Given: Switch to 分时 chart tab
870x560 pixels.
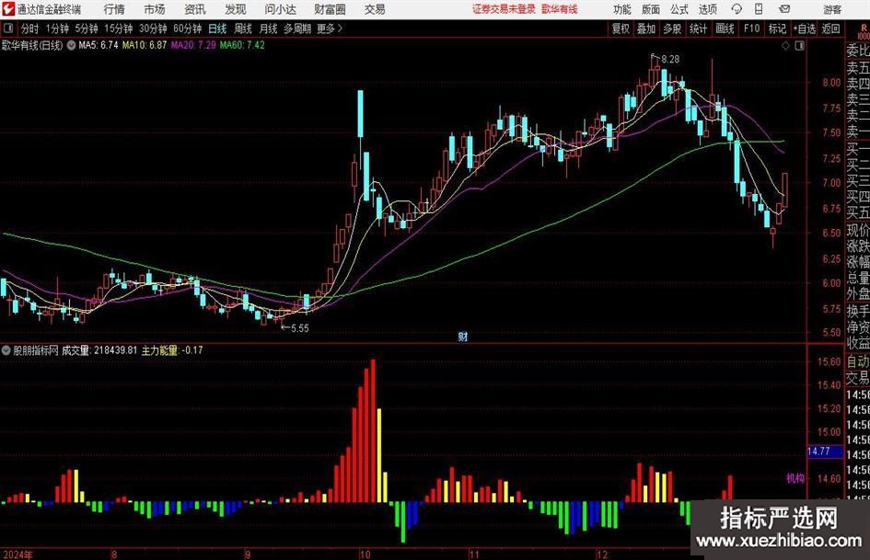Looking at the screenshot, I should 29,29.
